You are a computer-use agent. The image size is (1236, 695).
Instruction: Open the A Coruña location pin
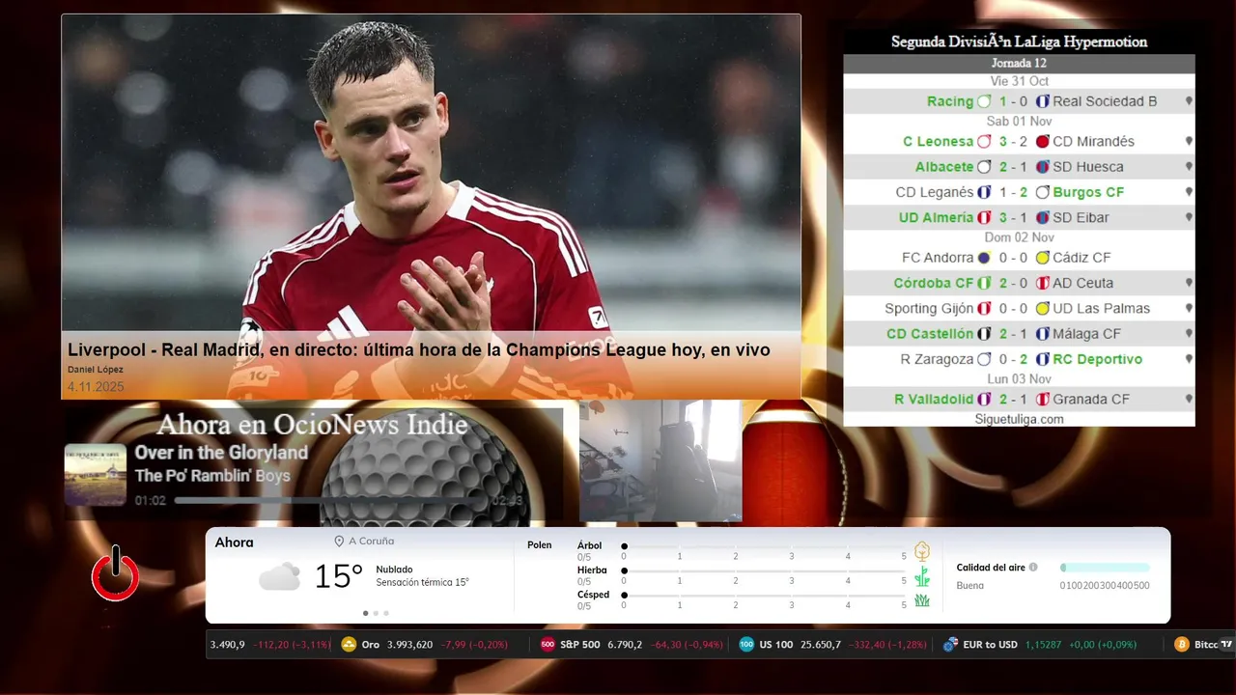pyautogui.click(x=339, y=542)
